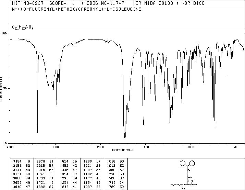Click the 4000 tick on the x-axis
The height and width of the screenshot is (190, 245).
point(10,147)
